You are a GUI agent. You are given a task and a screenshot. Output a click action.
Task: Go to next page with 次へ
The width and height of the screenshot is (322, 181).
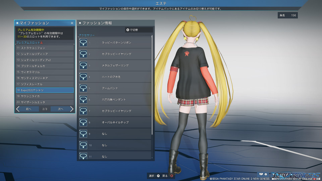[x=61, y=109]
